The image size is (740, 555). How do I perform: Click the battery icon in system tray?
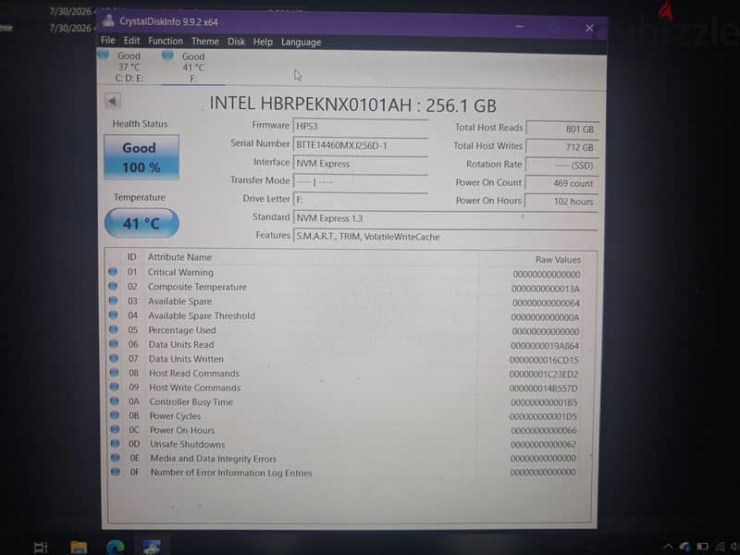point(702,547)
